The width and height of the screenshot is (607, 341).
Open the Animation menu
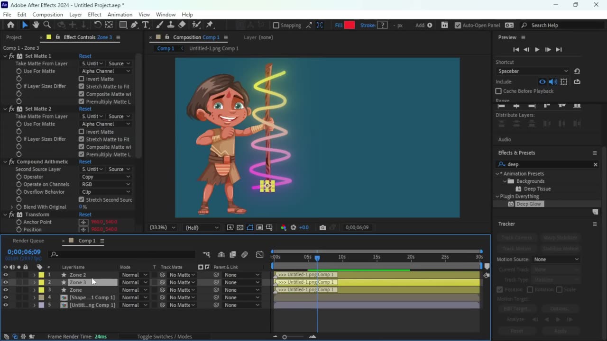click(120, 15)
